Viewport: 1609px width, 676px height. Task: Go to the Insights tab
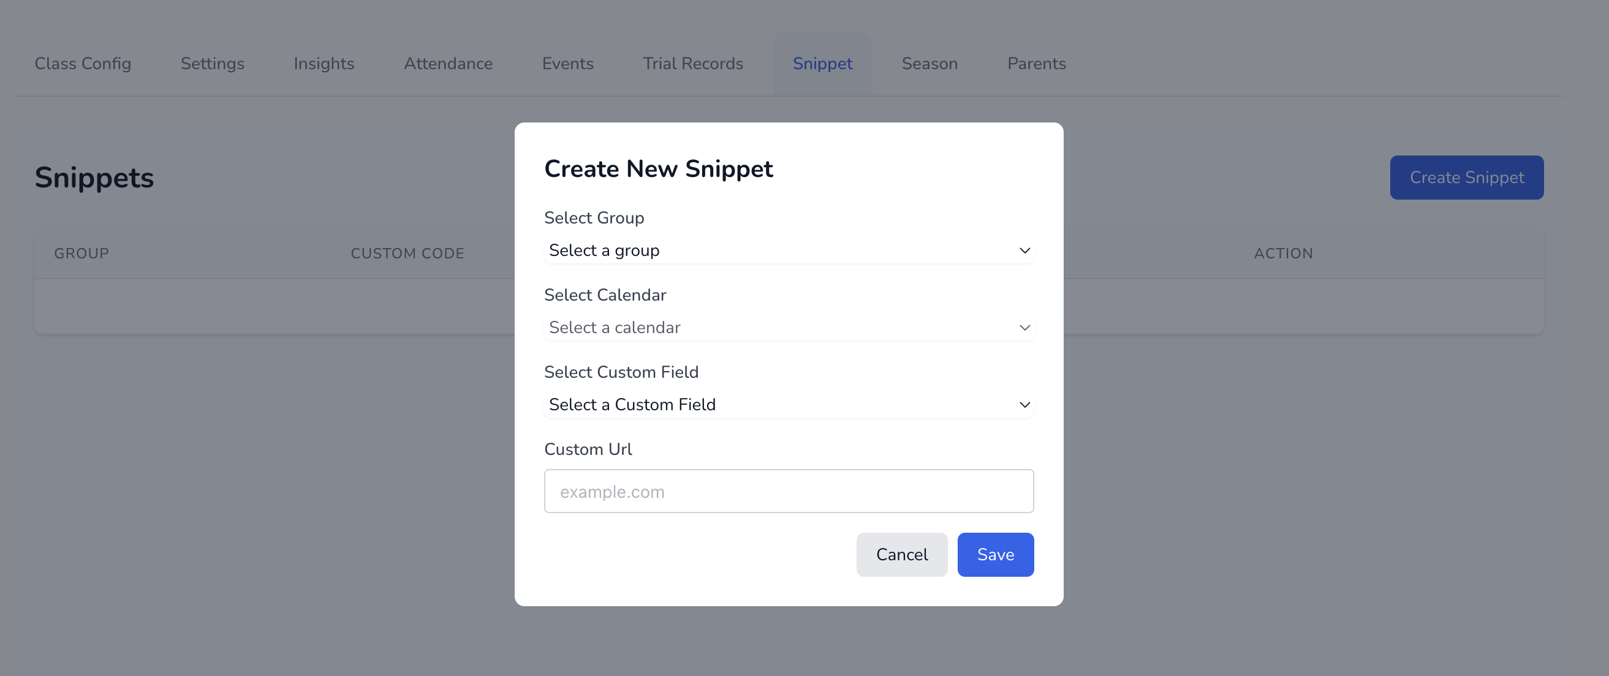(324, 64)
